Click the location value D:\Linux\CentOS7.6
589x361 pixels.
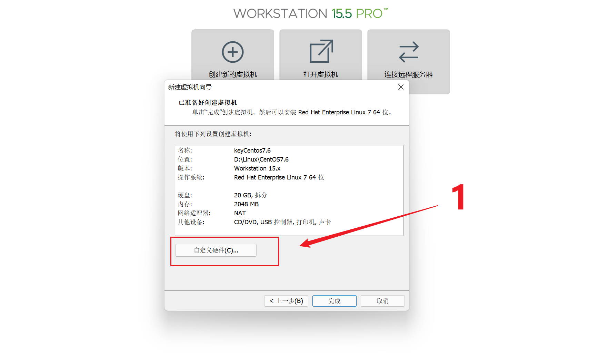[261, 159]
